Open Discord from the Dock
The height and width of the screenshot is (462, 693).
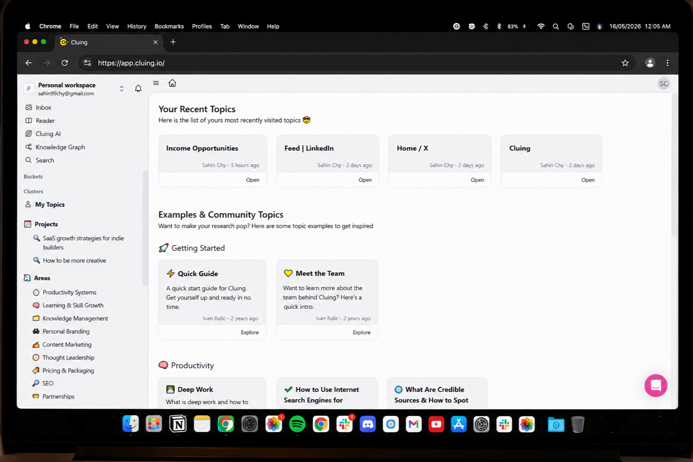coord(367,424)
